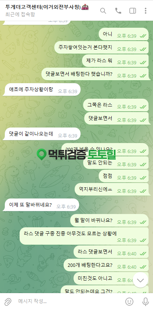The height and width of the screenshot is (309, 153).
Task: Click the '최근에 접속함' status text
Action: pyautogui.click(x=20, y=14)
